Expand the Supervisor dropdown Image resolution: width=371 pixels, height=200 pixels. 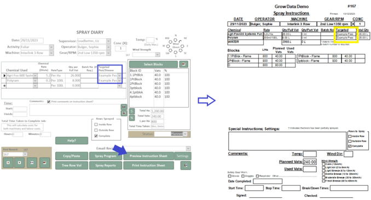coord(108,41)
